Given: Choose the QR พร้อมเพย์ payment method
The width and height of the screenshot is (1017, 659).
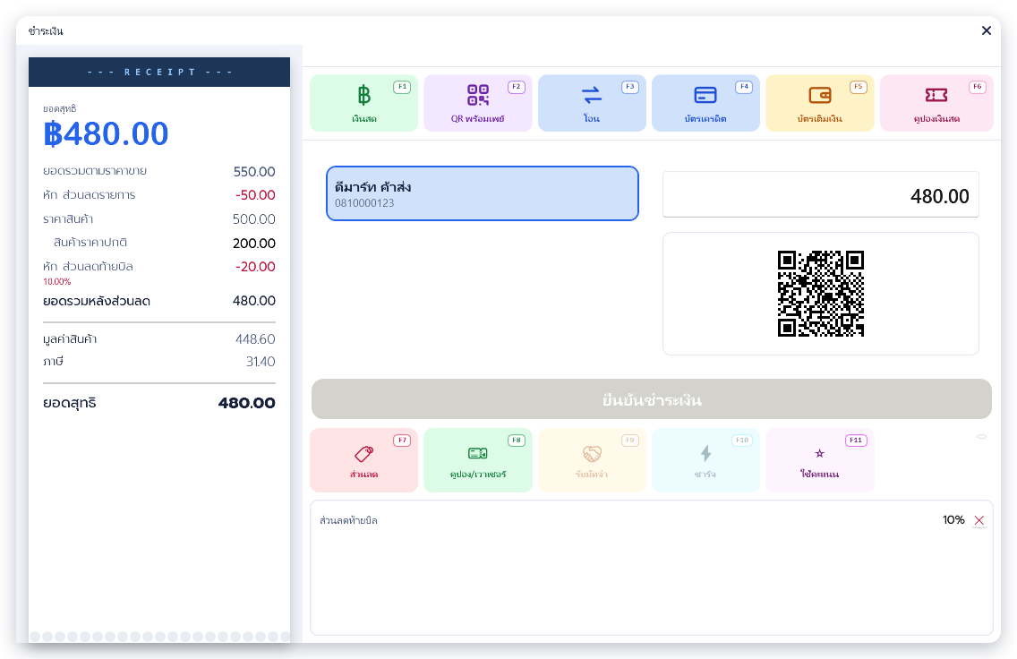Looking at the screenshot, I should coord(478,103).
